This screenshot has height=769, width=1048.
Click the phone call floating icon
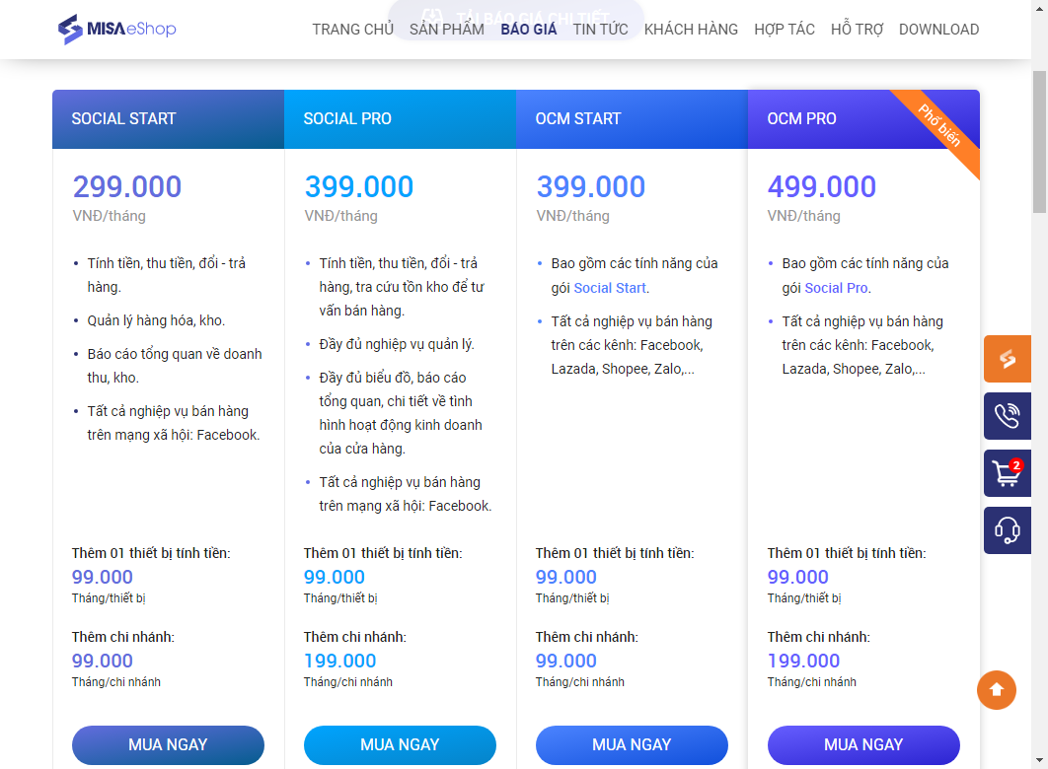pos(1007,416)
